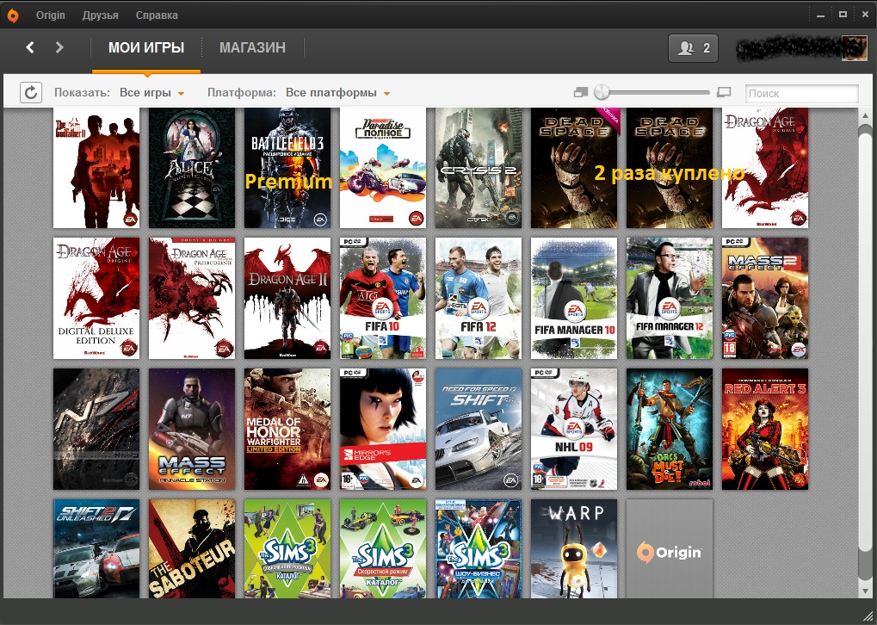
Task: Select The Saboteur game cover
Action: (192, 549)
